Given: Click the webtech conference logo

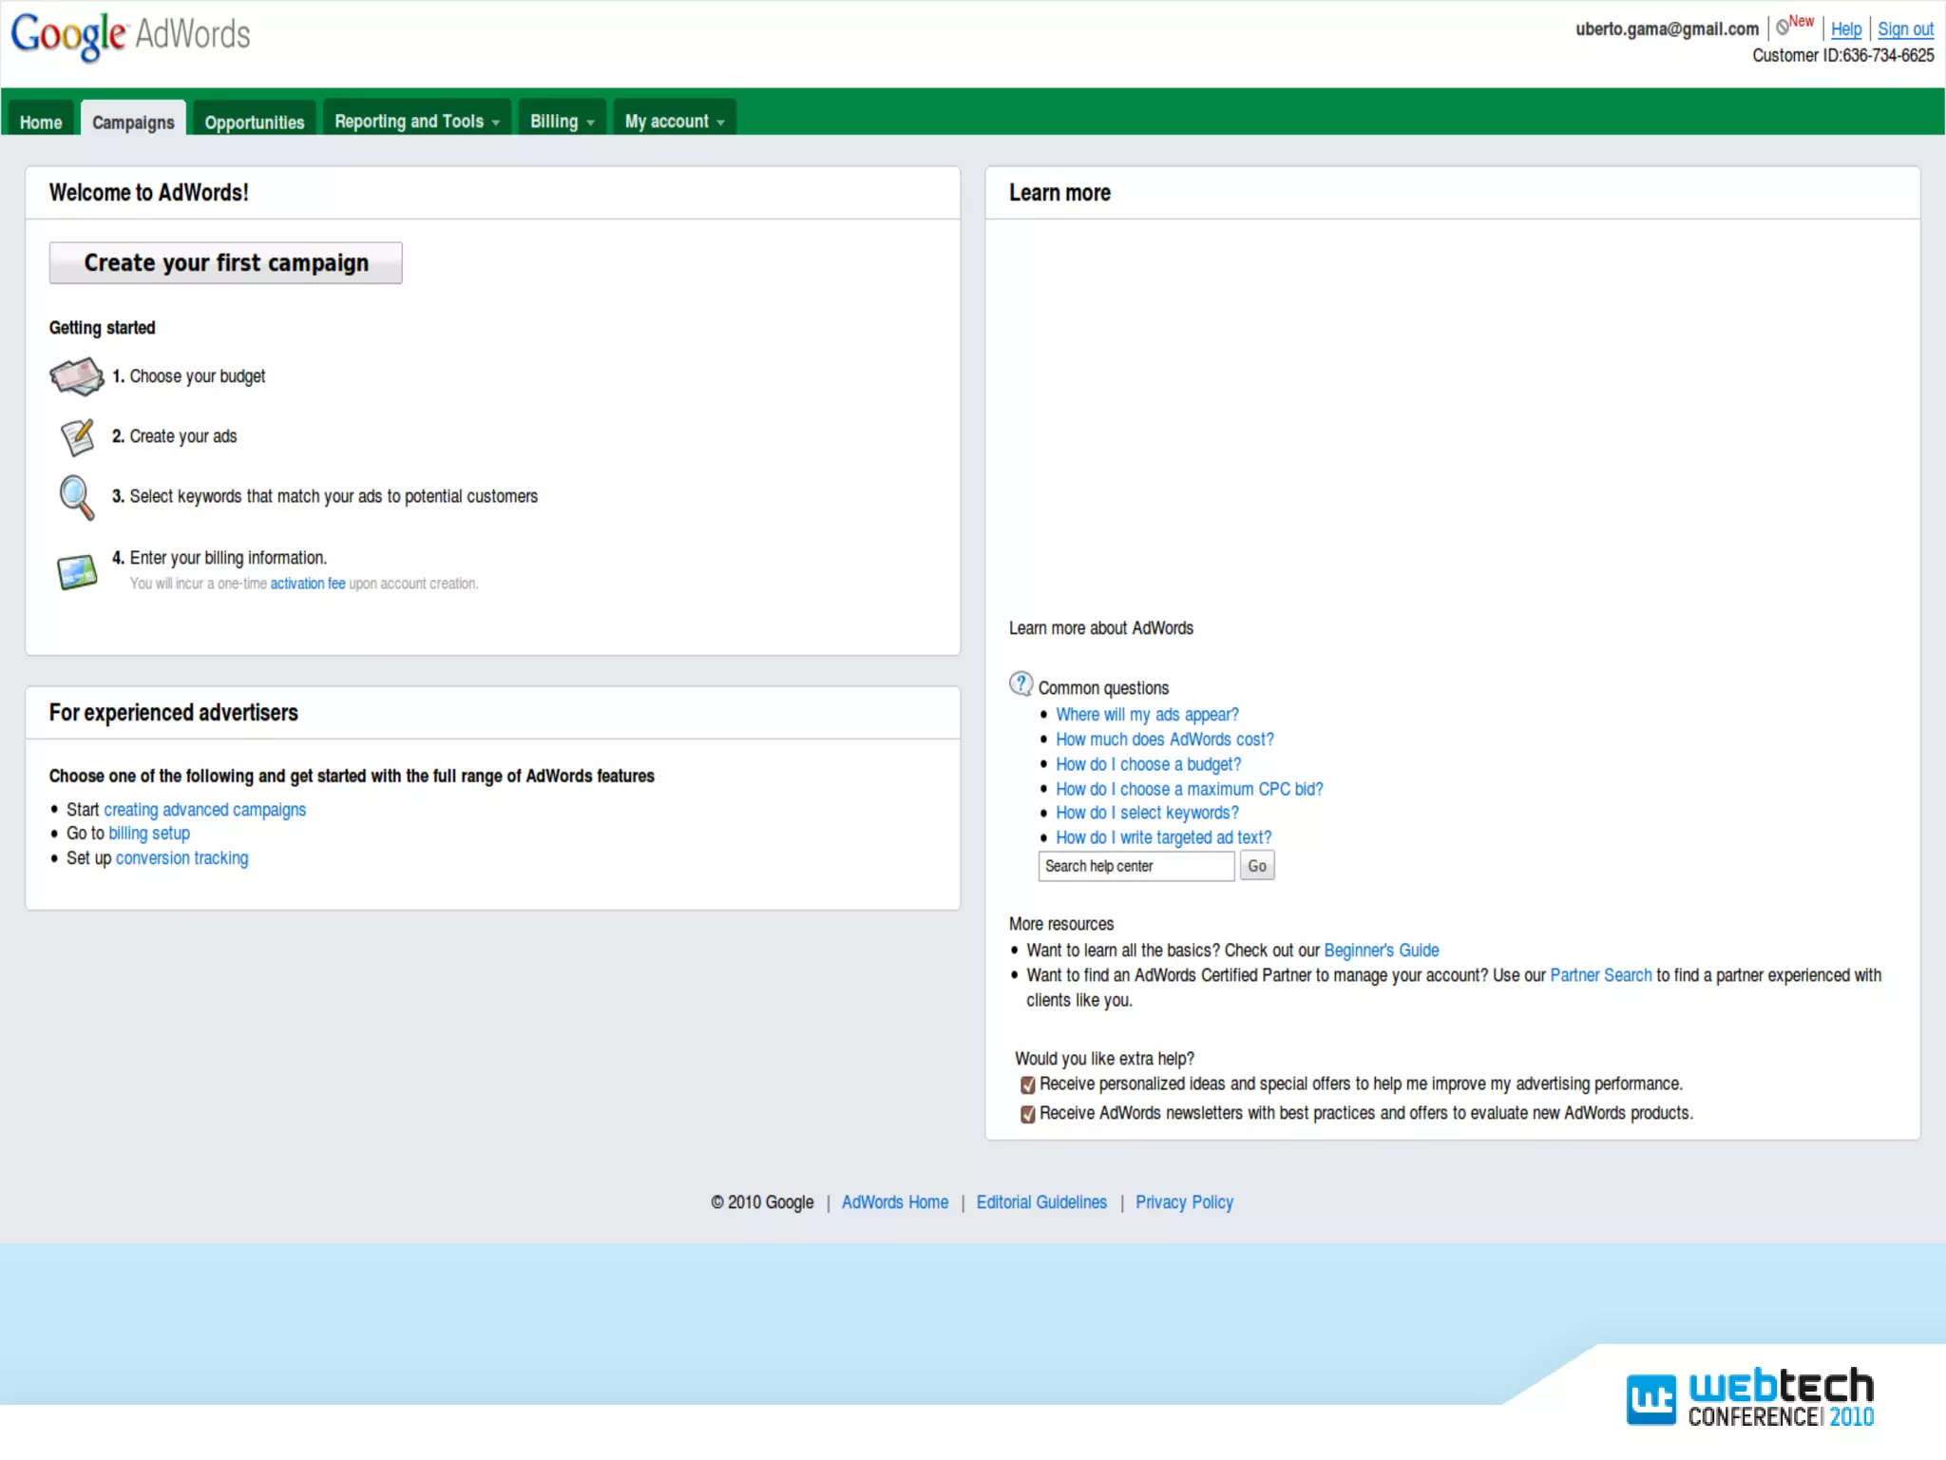Looking at the screenshot, I should coord(1749,1396).
